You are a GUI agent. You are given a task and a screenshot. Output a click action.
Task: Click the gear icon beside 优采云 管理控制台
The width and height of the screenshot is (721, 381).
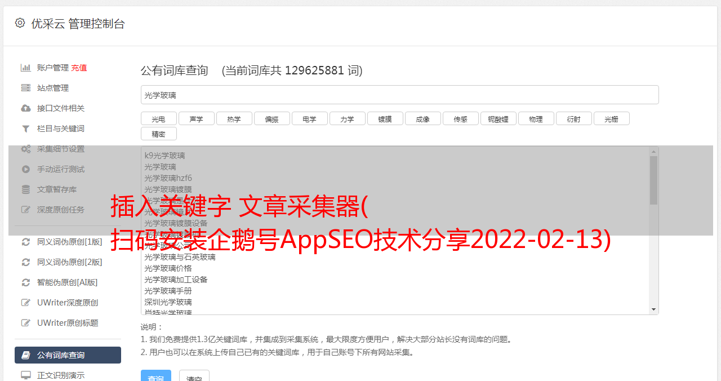click(x=20, y=23)
